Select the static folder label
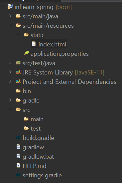122x183 pixels. coord(38,35)
